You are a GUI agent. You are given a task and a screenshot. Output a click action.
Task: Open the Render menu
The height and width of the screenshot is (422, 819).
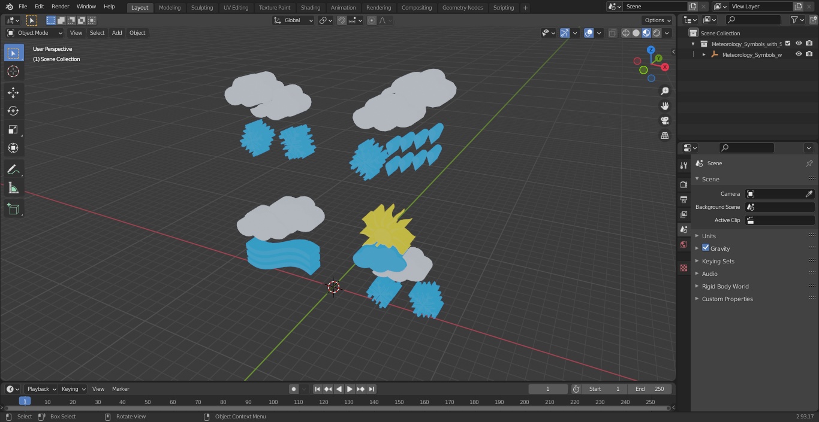(x=61, y=7)
